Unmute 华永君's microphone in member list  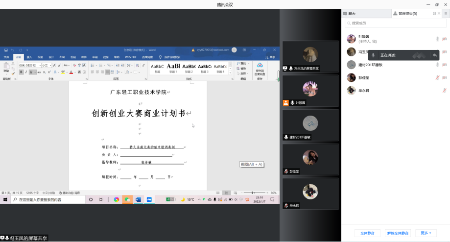[445, 90]
